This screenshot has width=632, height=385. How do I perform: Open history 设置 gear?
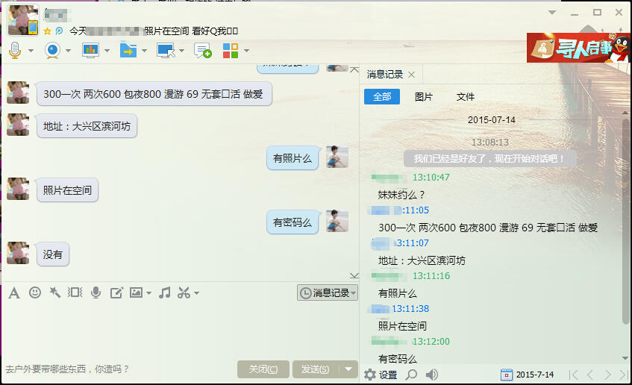(381, 375)
